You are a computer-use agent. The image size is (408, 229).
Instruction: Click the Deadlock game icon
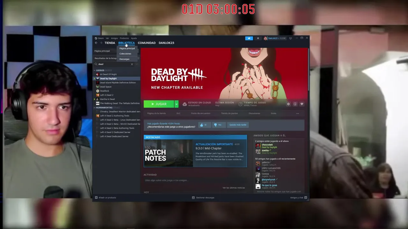[x=98, y=91]
